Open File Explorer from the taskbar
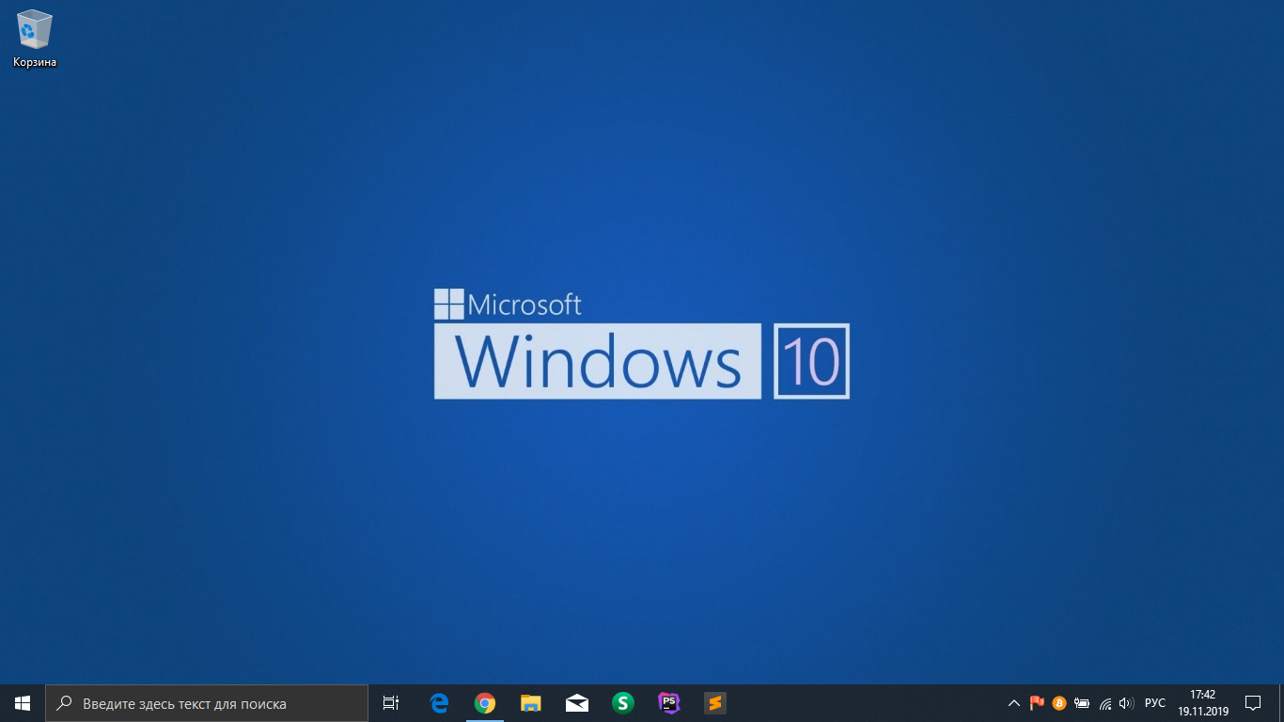Screen dimensions: 1284x722 tap(531, 703)
